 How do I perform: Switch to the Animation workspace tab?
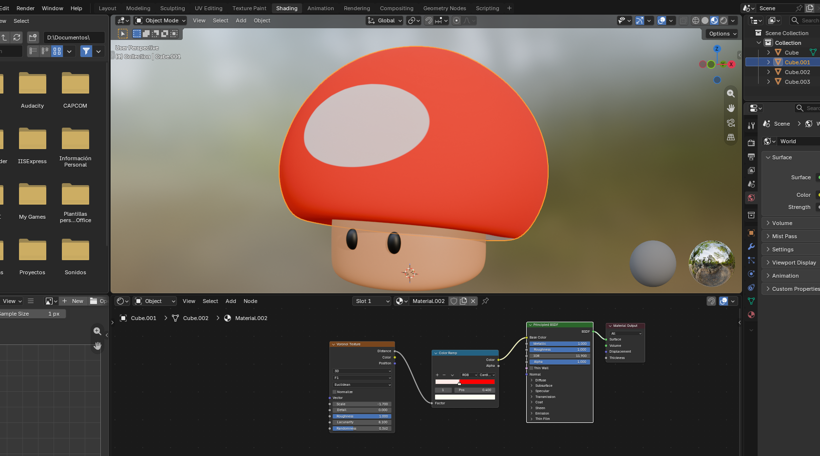321,8
